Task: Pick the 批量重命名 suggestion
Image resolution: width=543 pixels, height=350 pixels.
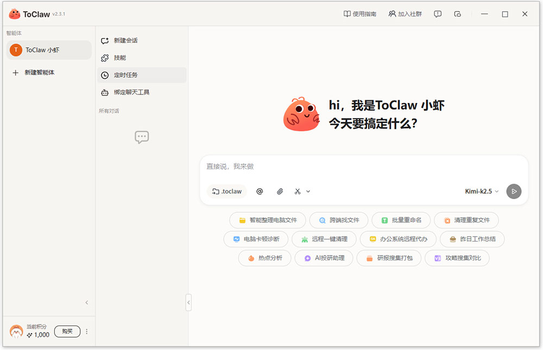Action: click(x=401, y=220)
